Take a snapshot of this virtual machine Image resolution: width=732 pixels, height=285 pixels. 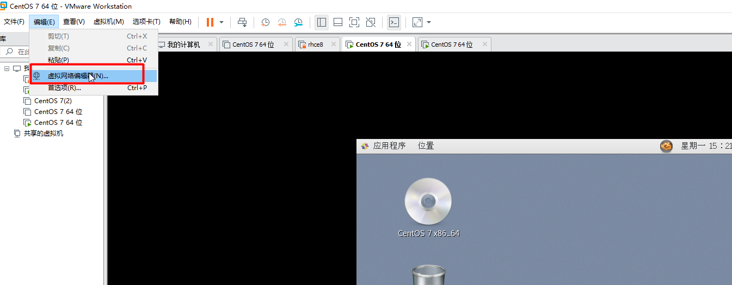tap(265, 22)
